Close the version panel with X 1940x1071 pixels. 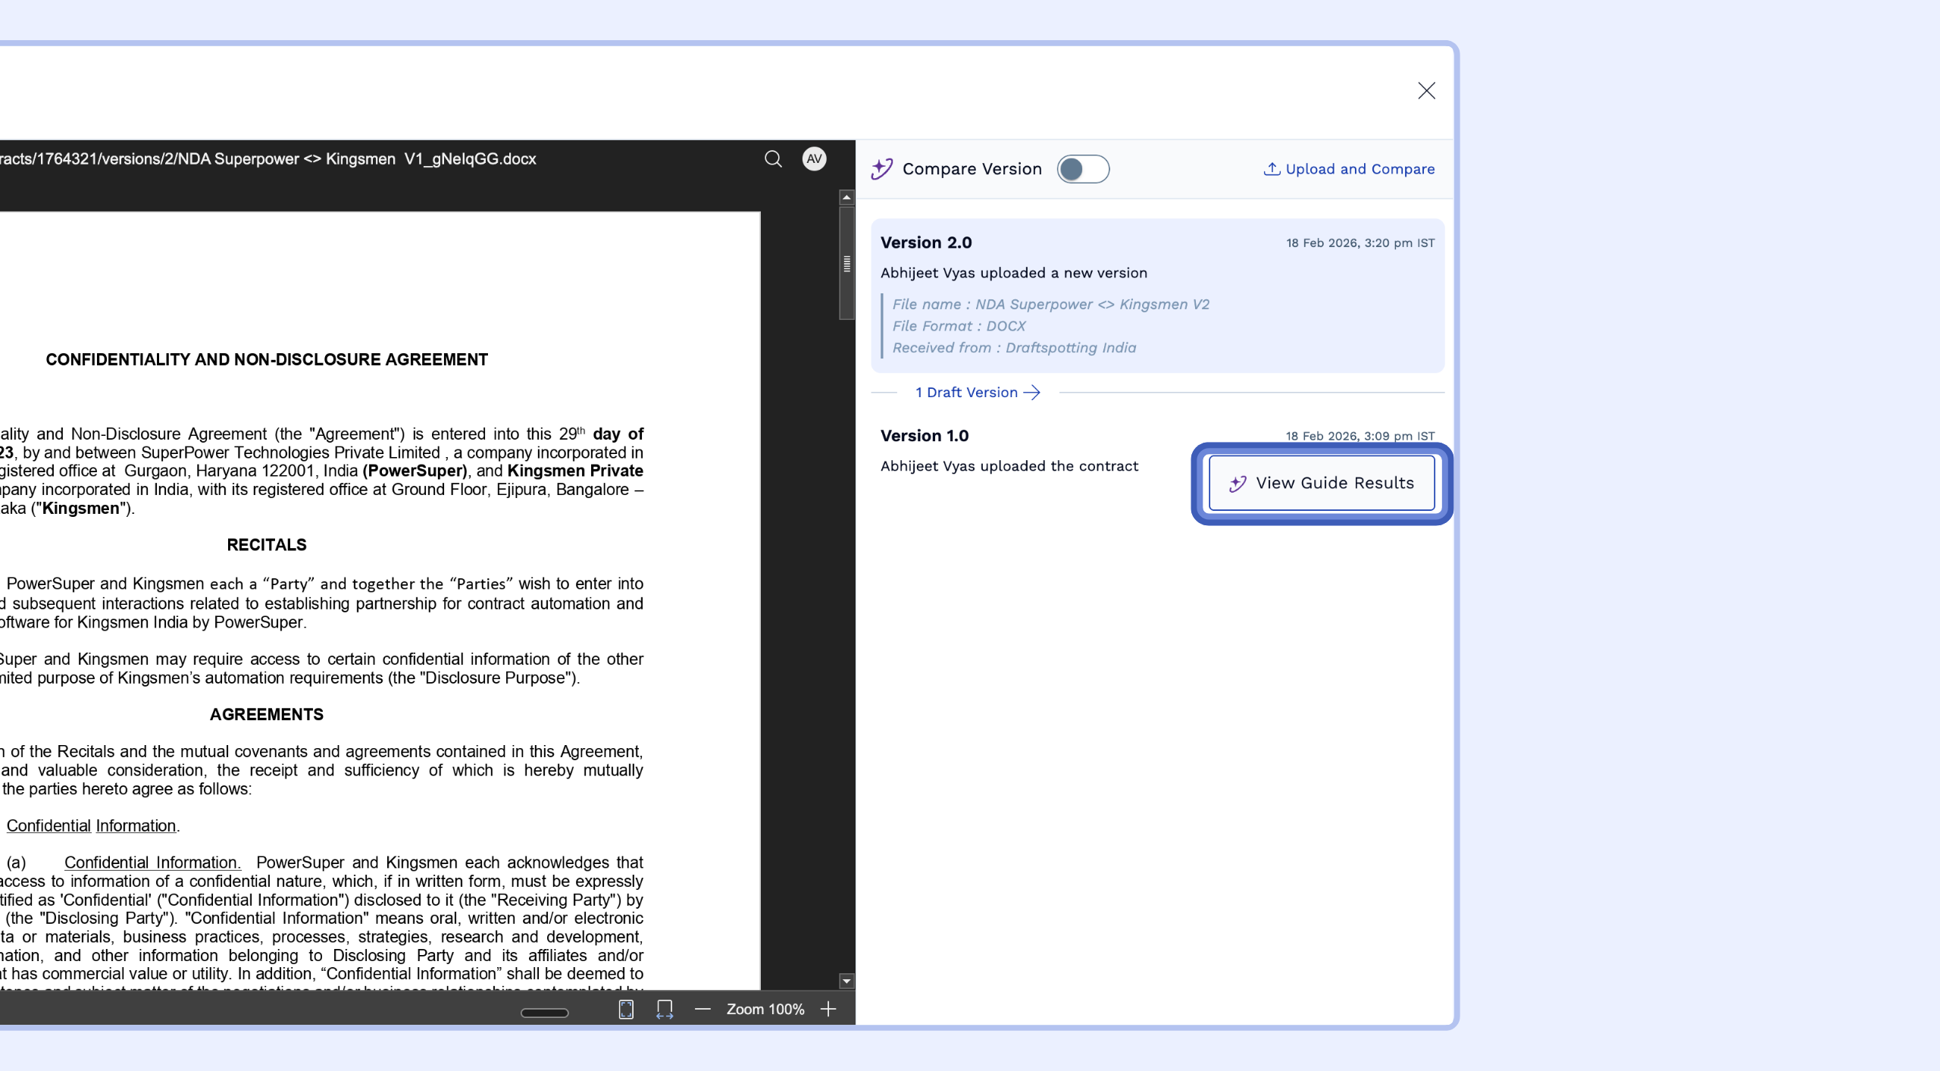(x=1426, y=91)
